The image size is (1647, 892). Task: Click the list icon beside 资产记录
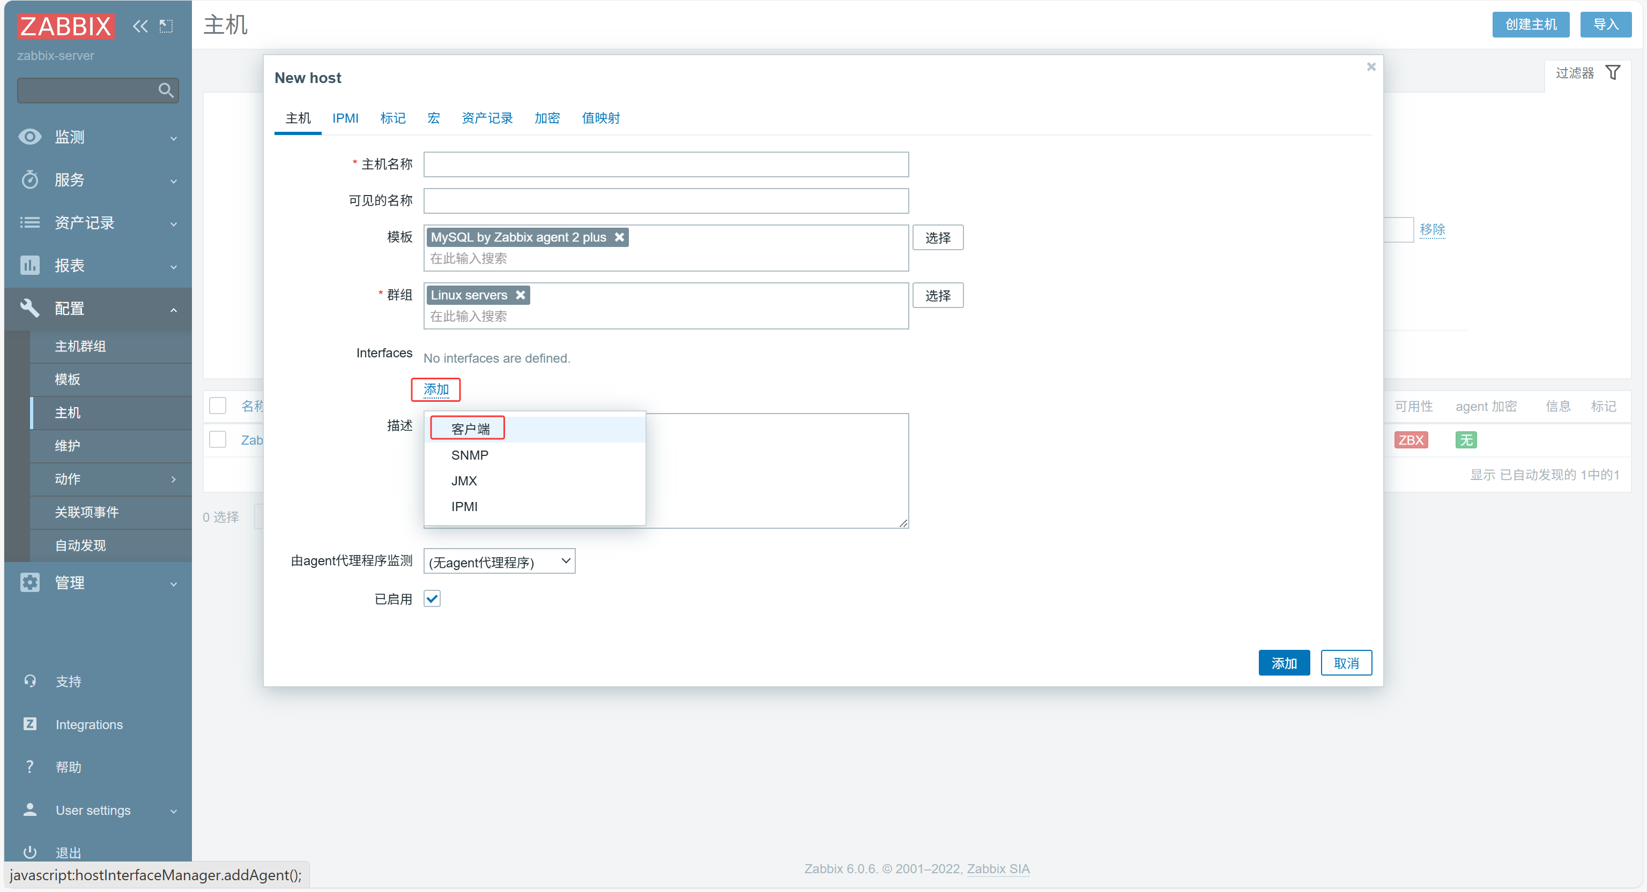coord(30,222)
